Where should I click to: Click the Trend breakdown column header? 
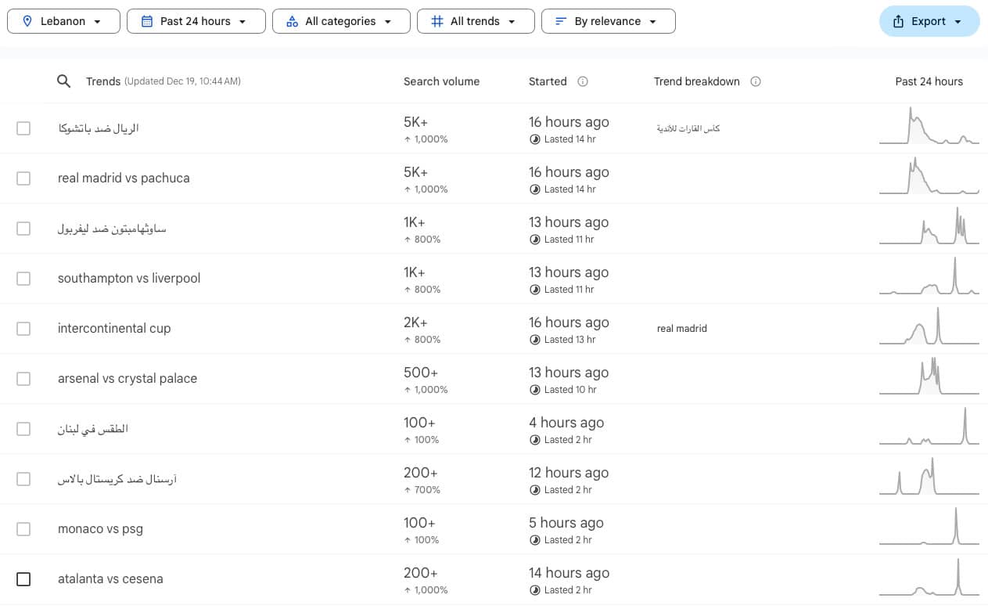click(696, 81)
